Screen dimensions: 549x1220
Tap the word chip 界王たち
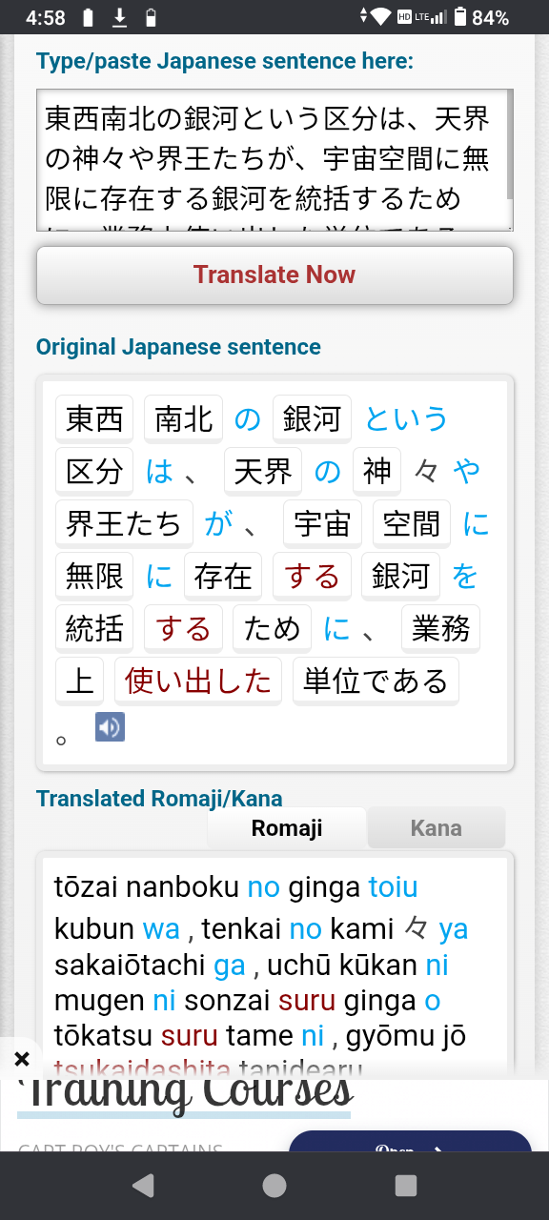(124, 523)
